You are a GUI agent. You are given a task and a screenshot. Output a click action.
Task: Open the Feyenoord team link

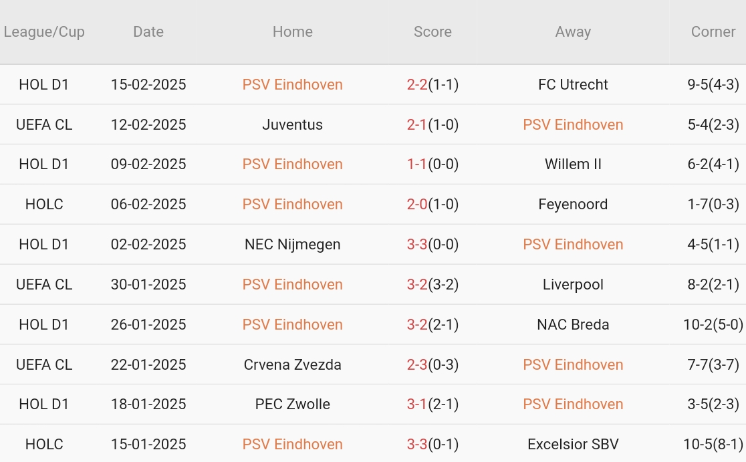click(x=573, y=204)
